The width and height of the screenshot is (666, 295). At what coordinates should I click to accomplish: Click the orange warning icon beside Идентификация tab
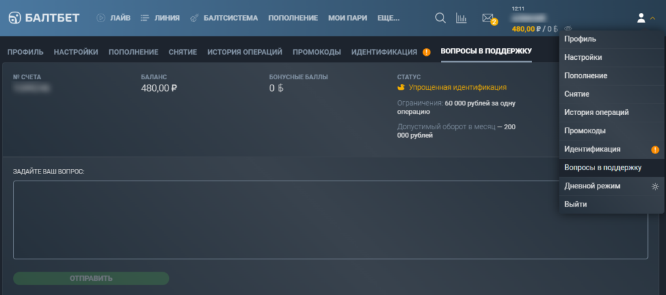(x=427, y=52)
